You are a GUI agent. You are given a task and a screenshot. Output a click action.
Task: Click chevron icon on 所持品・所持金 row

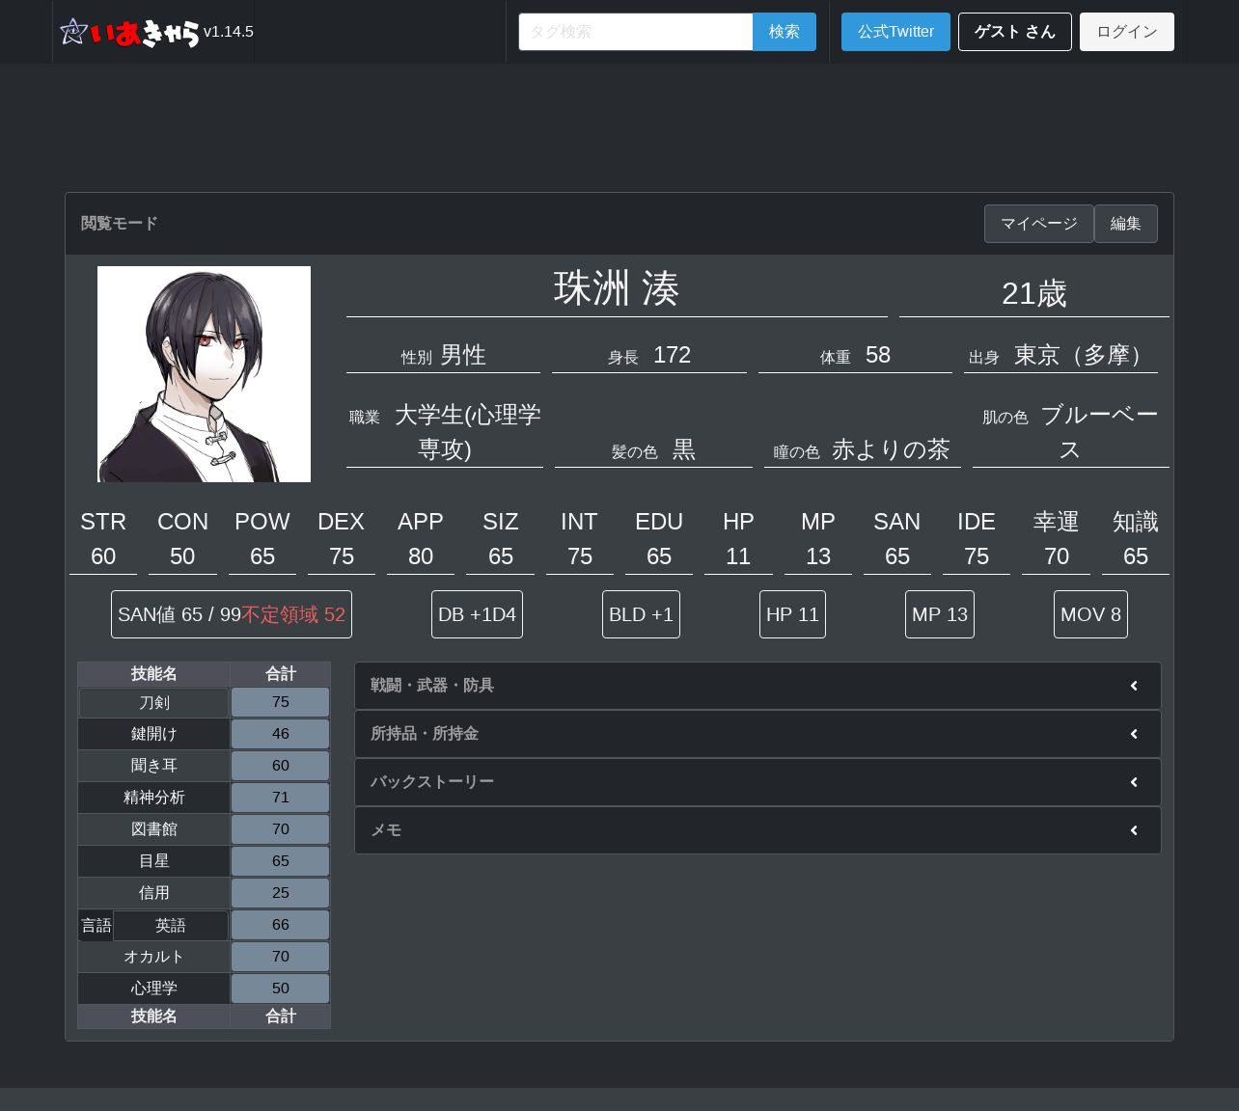point(1134,734)
